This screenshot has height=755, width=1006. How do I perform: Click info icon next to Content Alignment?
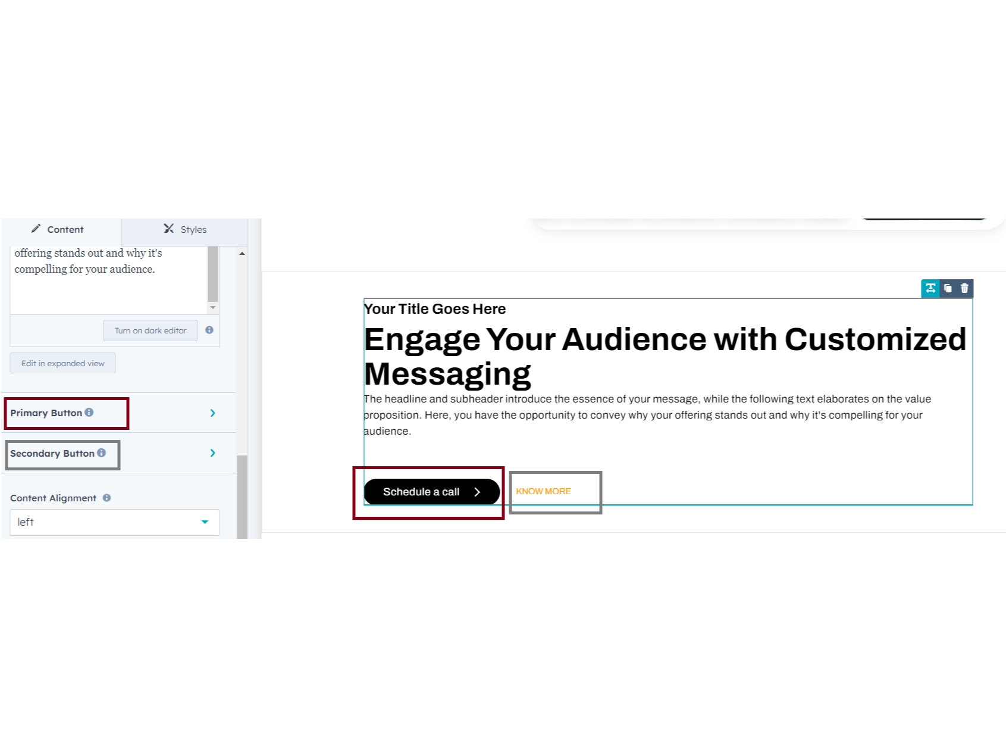106,498
